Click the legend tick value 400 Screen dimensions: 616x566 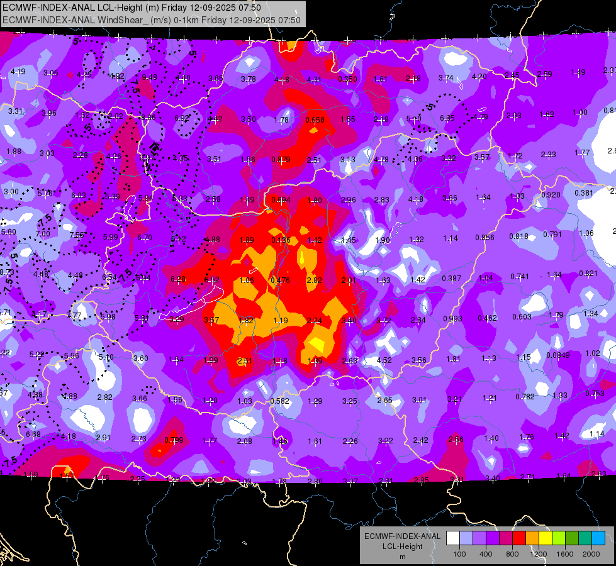[x=486, y=554]
